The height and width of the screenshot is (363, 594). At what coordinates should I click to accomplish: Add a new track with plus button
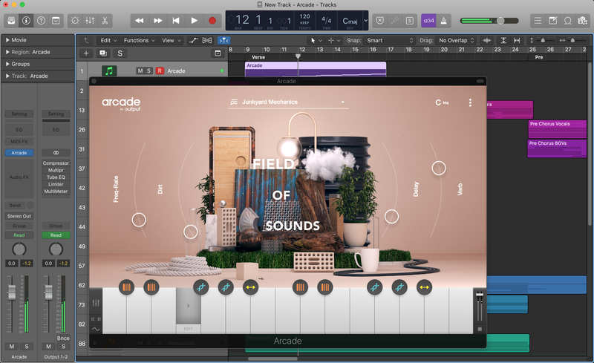click(86, 53)
